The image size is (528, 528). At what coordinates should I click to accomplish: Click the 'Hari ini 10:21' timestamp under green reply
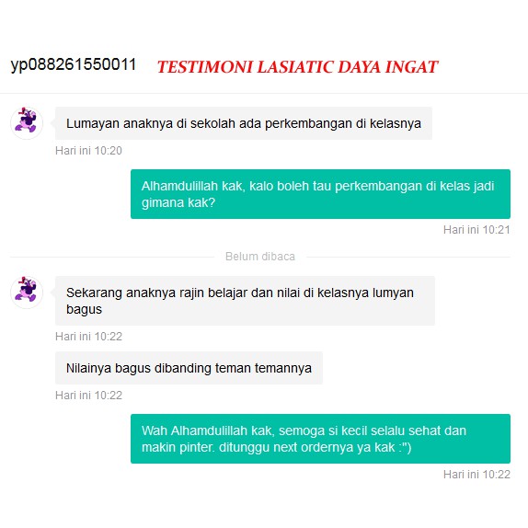click(476, 230)
